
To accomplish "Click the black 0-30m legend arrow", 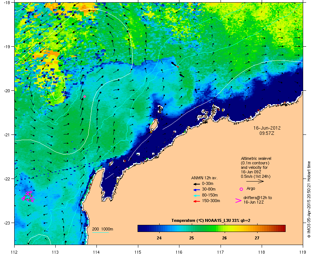I will coord(197,184).
